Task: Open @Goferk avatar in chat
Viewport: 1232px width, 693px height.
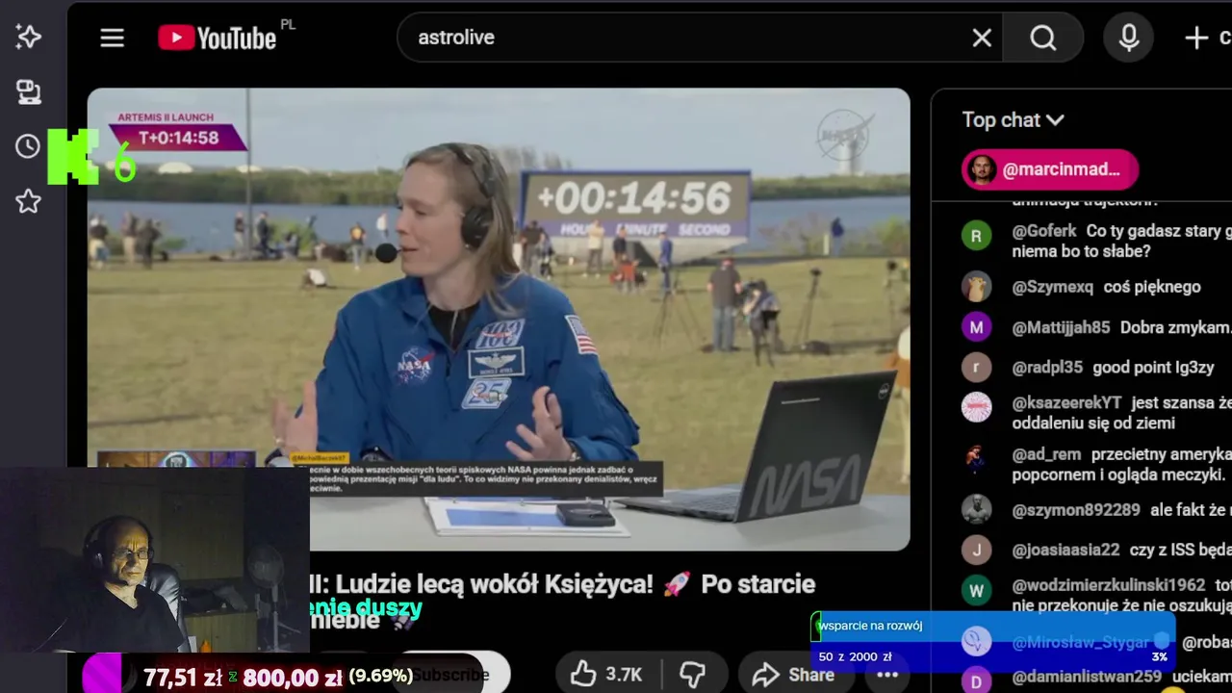Action: click(976, 236)
